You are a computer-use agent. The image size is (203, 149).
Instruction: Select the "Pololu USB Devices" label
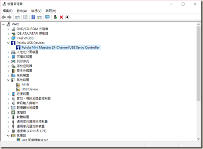click(31, 43)
